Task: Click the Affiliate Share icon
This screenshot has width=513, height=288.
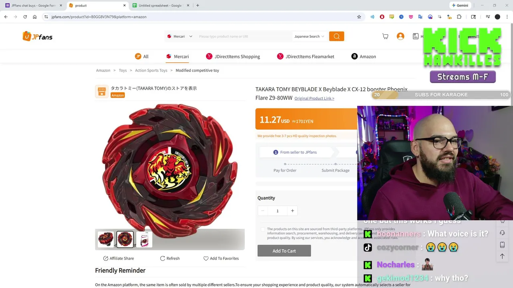Action: click(106, 258)
